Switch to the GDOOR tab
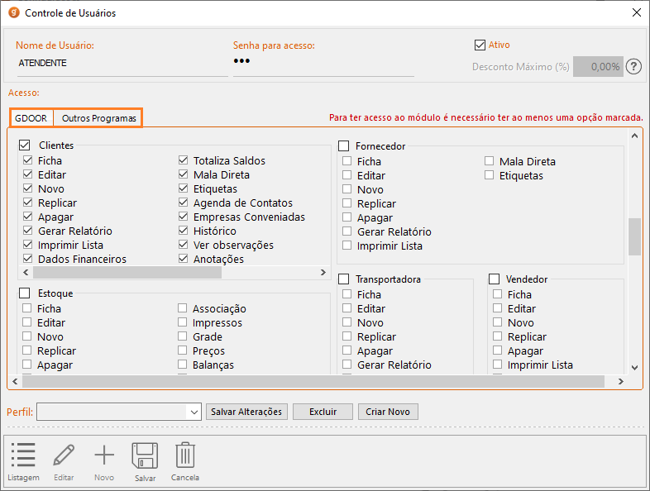The image size is (650, 491). [31, 118]
